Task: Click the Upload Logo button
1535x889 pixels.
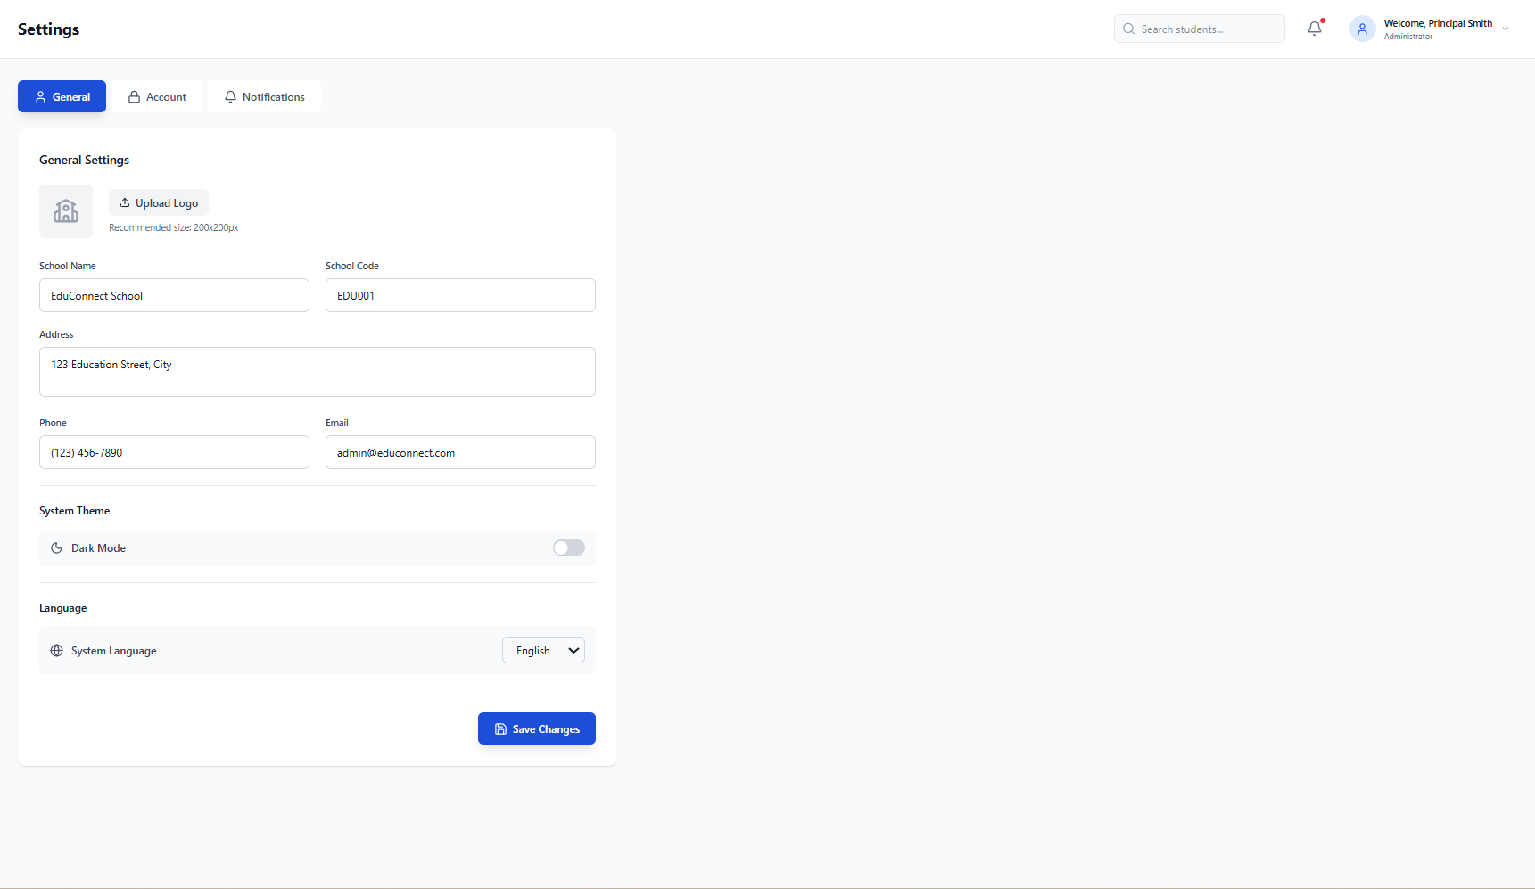Action: [x=159, y=202]
